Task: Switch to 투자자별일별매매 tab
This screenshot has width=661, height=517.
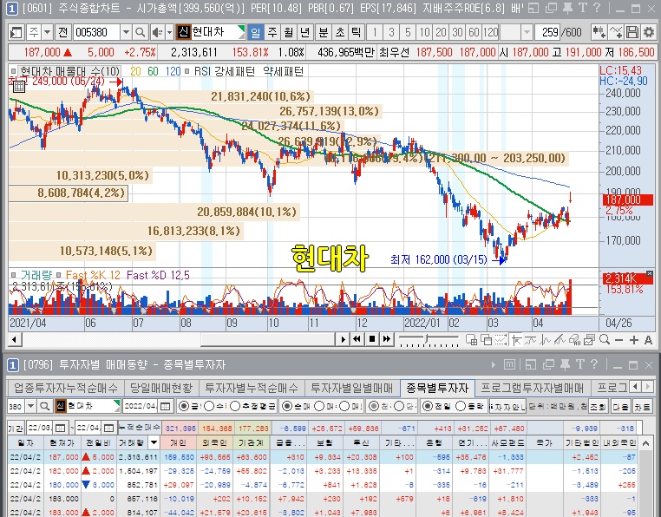Action: 351,388
